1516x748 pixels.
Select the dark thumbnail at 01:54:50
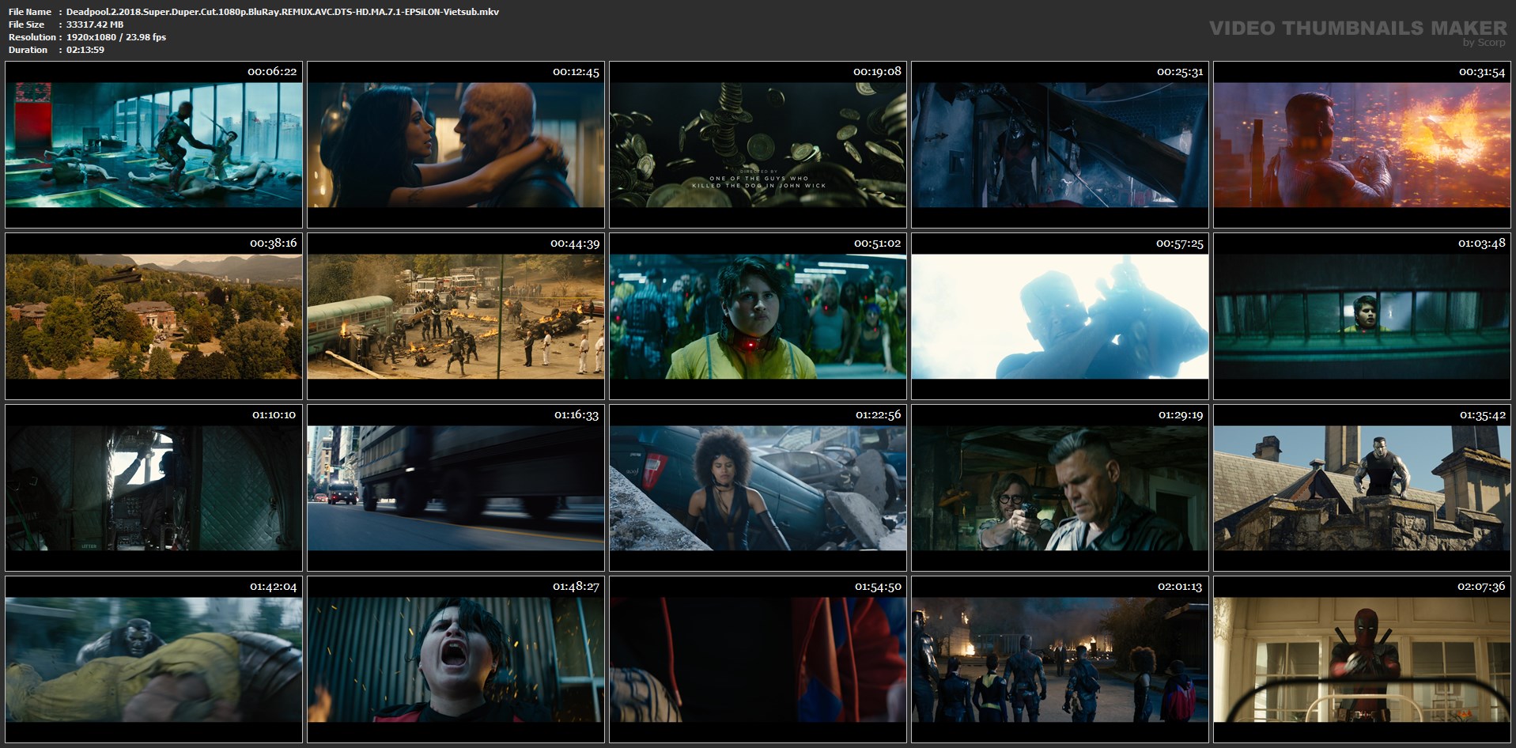coord(758,659)
